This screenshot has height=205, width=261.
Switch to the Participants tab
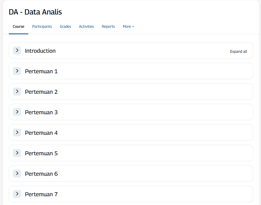tap(42, 26)
